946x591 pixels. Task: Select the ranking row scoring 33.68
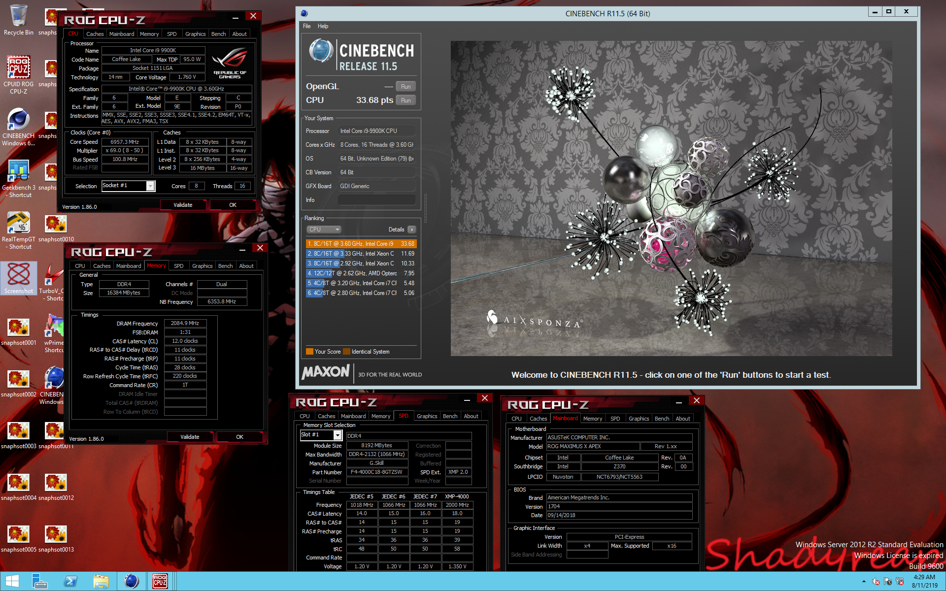click(361, 244)
